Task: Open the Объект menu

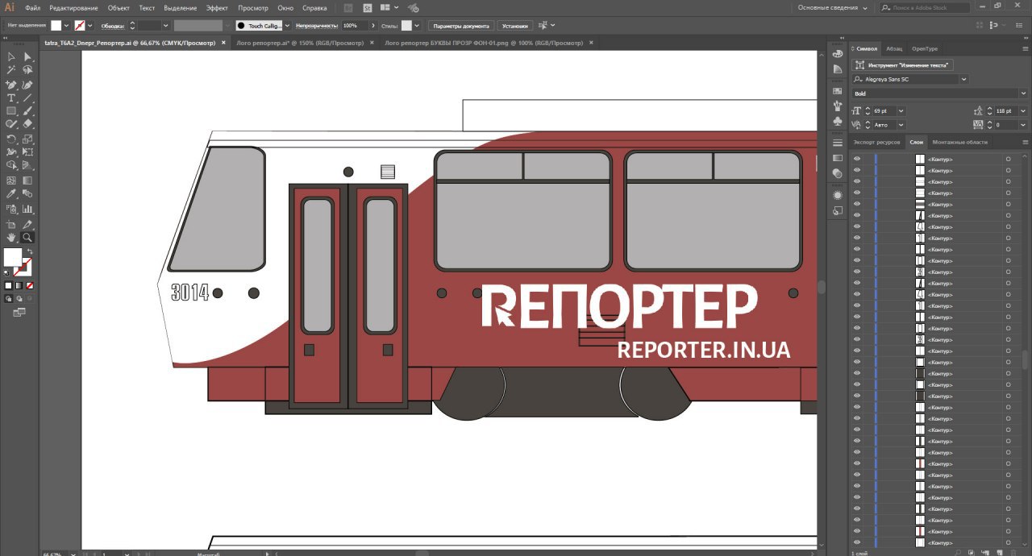Action: [119, 7]
